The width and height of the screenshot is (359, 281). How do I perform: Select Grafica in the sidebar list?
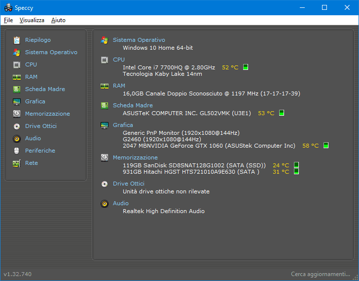(x=35, y=101)
